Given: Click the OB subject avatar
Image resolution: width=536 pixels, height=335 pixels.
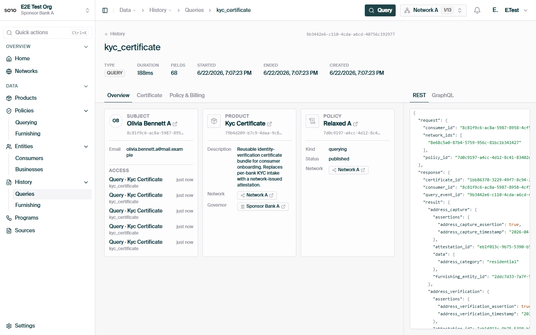Looking at the screenshot, I should [116, 121].
